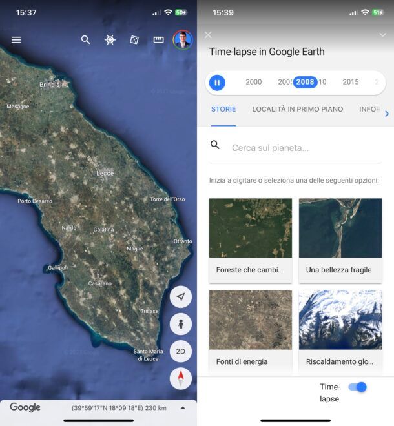Tap the coordinates and altitude text

[119, 408]
